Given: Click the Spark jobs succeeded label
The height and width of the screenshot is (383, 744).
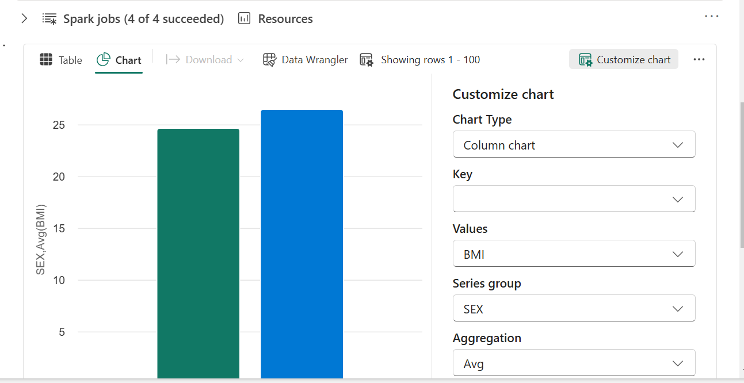Looking at the screenshot, I should click(x=143, y=19).
